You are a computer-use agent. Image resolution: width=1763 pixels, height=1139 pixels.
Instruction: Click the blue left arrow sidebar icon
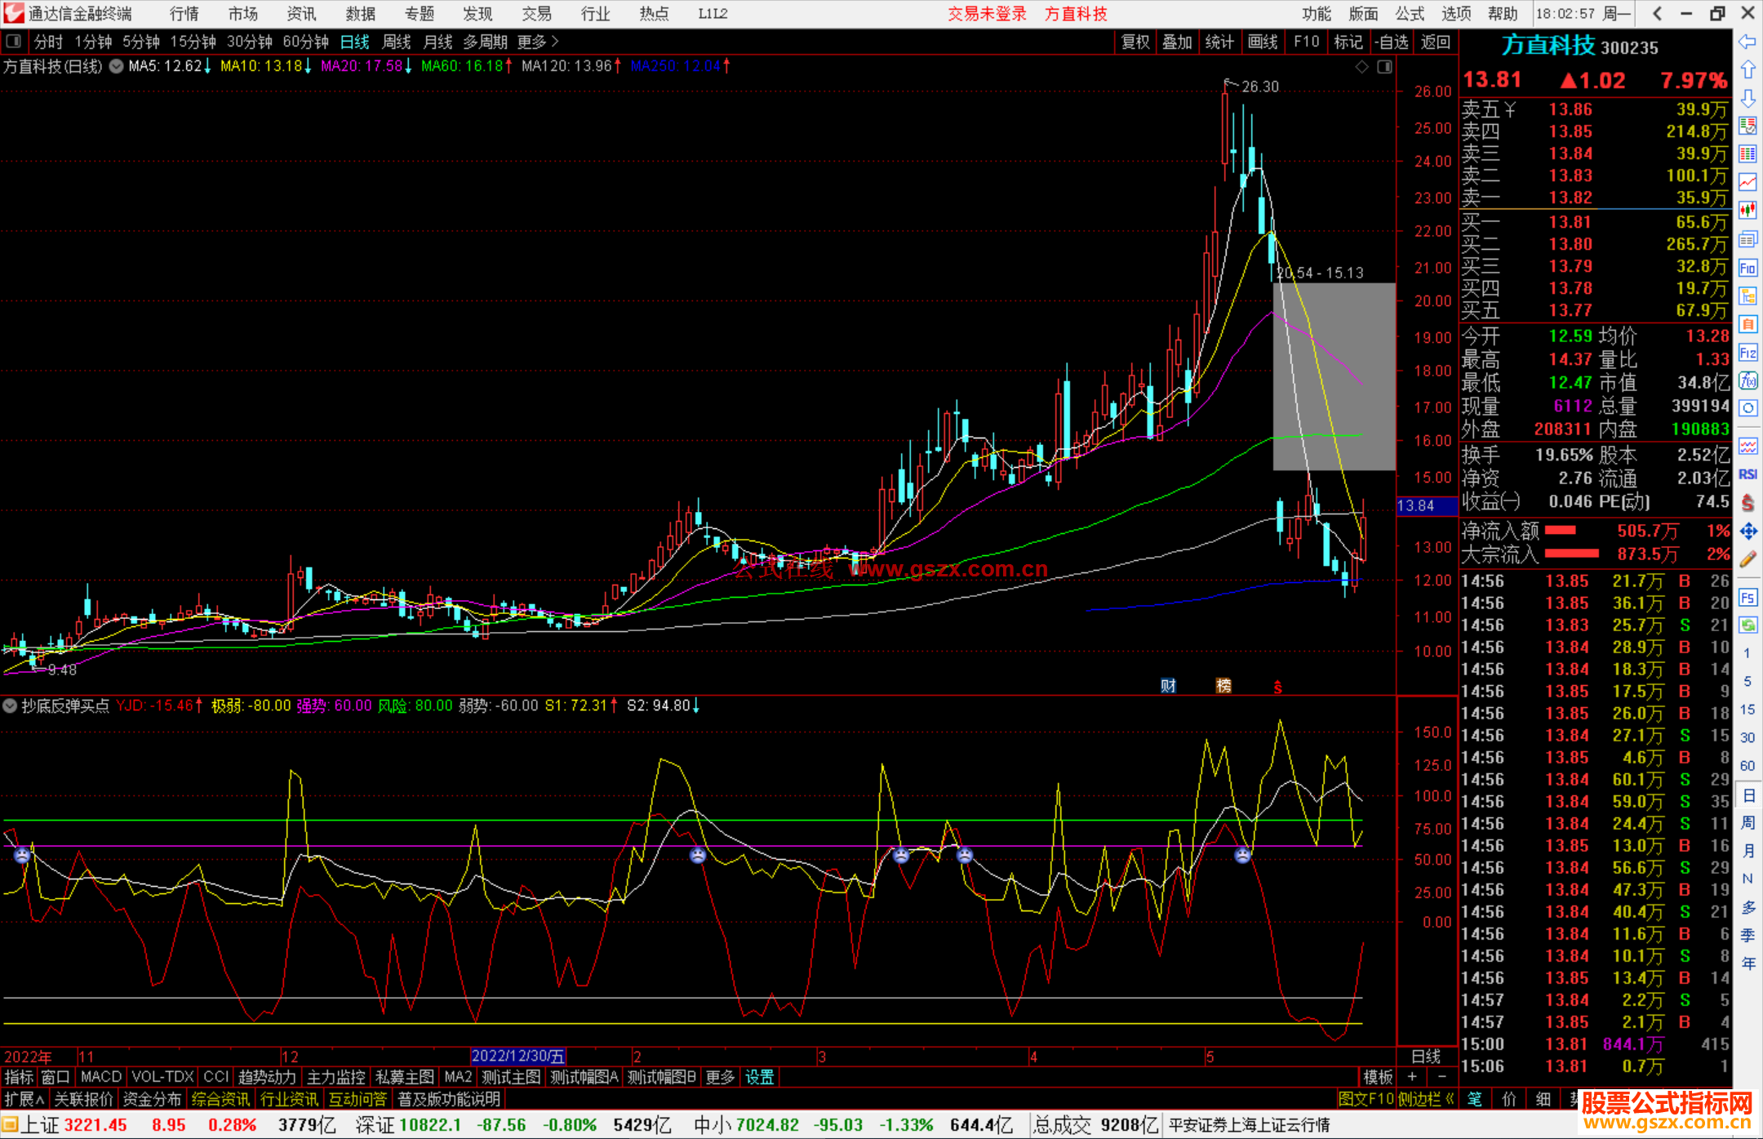(1747, 42)
